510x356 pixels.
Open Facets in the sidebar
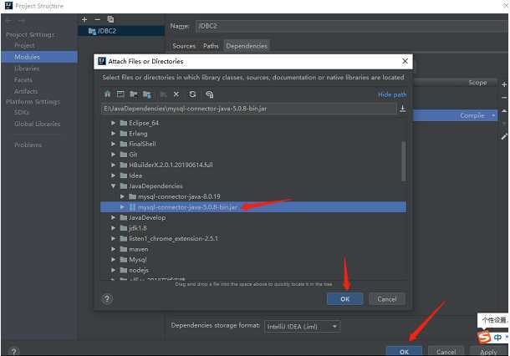(x=23, y=79)
